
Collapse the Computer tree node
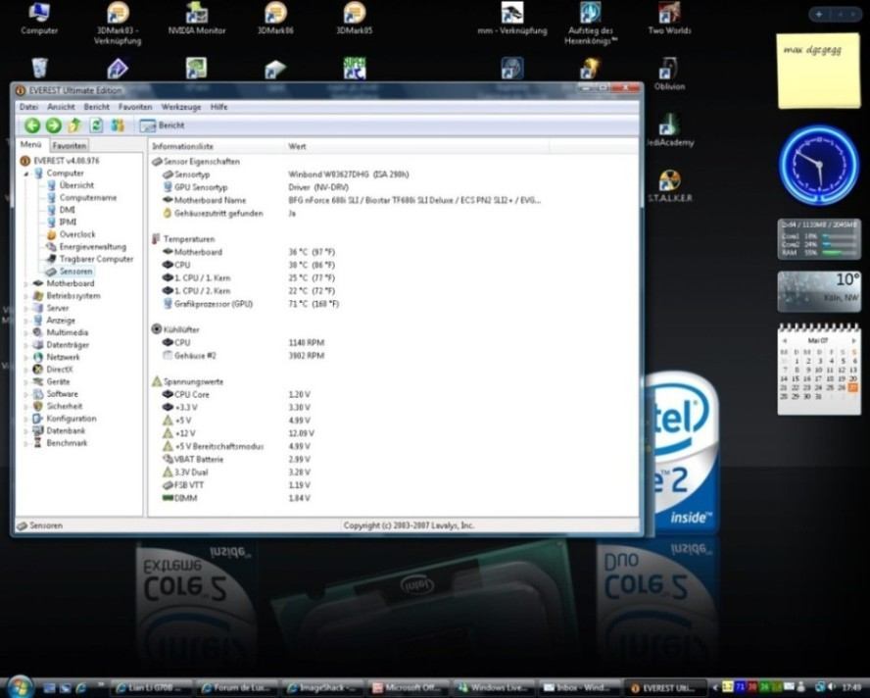[x=26, y=174]
